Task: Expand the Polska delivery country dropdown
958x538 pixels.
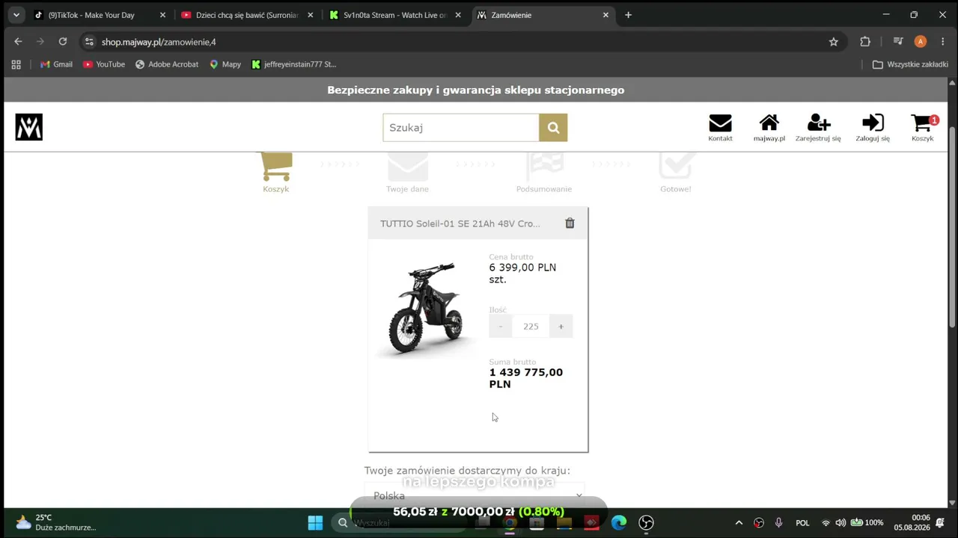Action: (x=475, y=495)
